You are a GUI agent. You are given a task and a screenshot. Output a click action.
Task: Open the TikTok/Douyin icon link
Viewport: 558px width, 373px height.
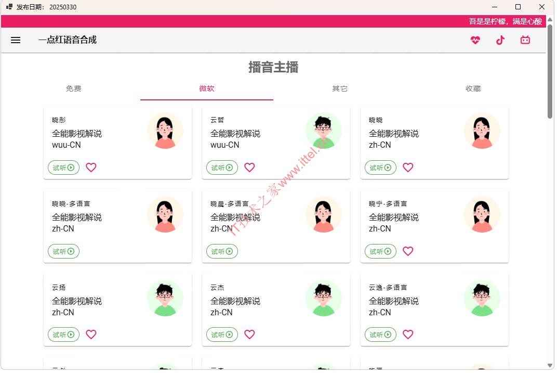(500, 40)
